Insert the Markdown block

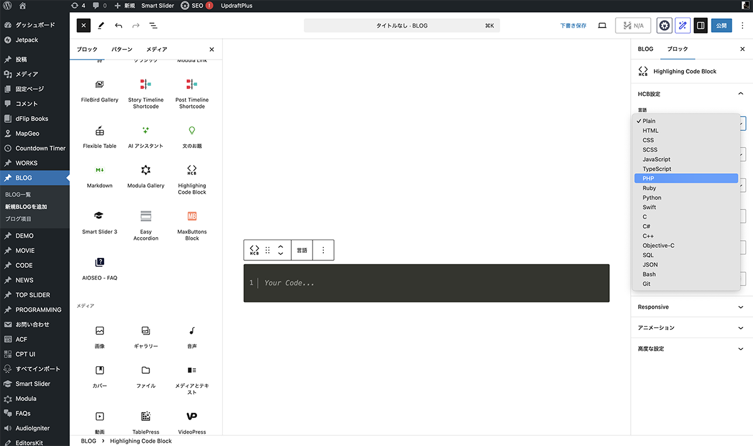[x=100, y=176]
